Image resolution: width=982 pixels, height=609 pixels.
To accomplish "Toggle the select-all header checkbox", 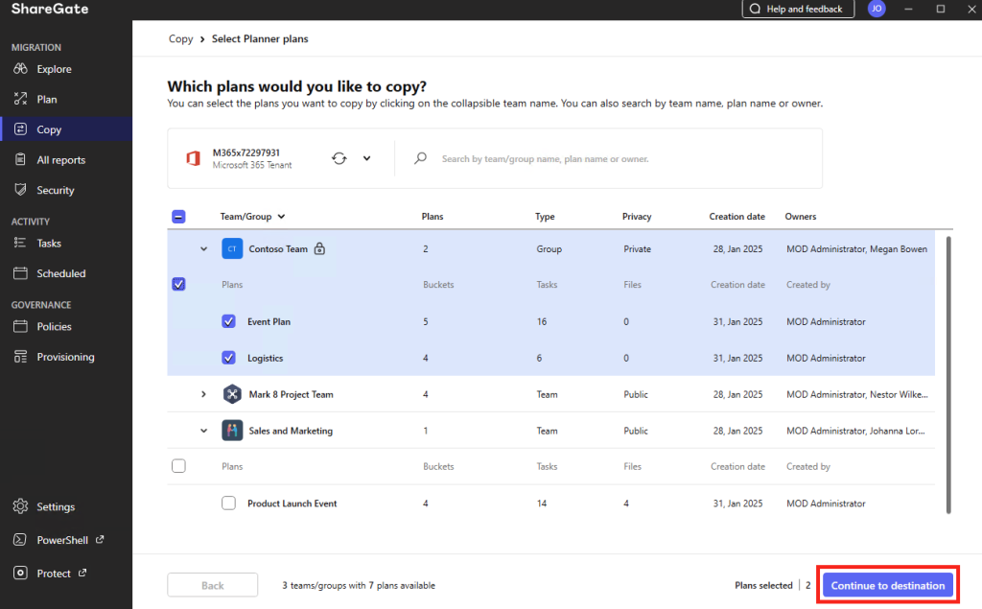I will coord(178,217).
